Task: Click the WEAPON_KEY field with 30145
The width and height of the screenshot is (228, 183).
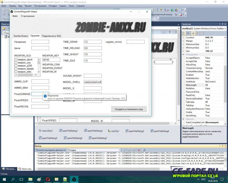Action: pos(51,59)
